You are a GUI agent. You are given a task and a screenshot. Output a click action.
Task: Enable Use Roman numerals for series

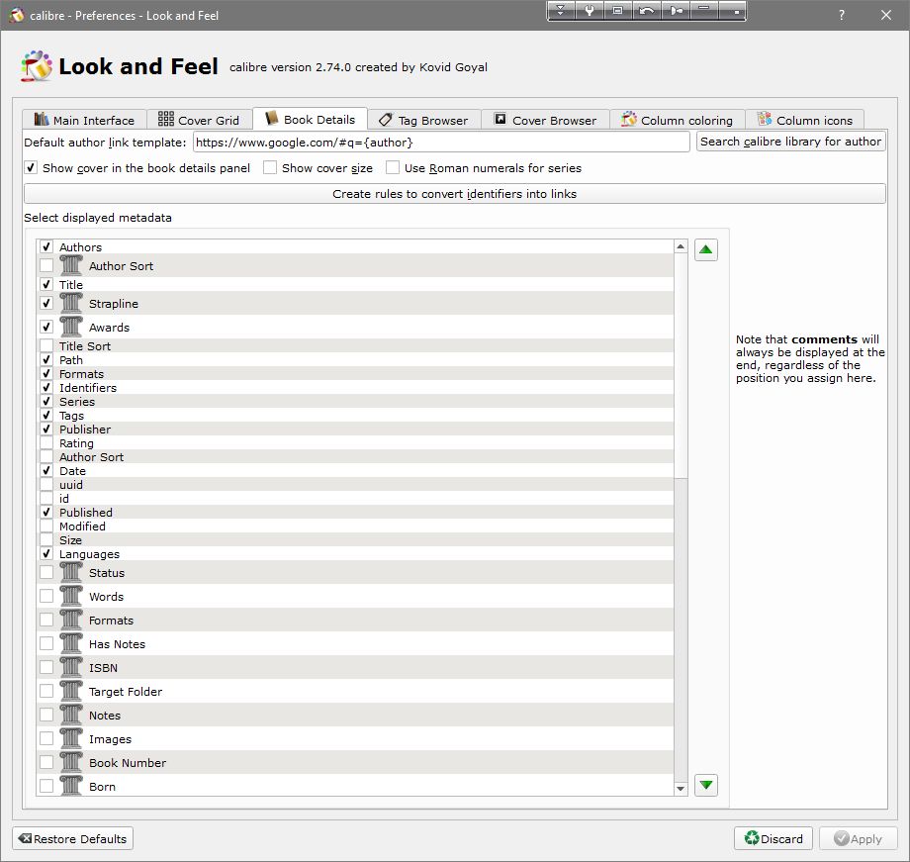tap(393, 168)
